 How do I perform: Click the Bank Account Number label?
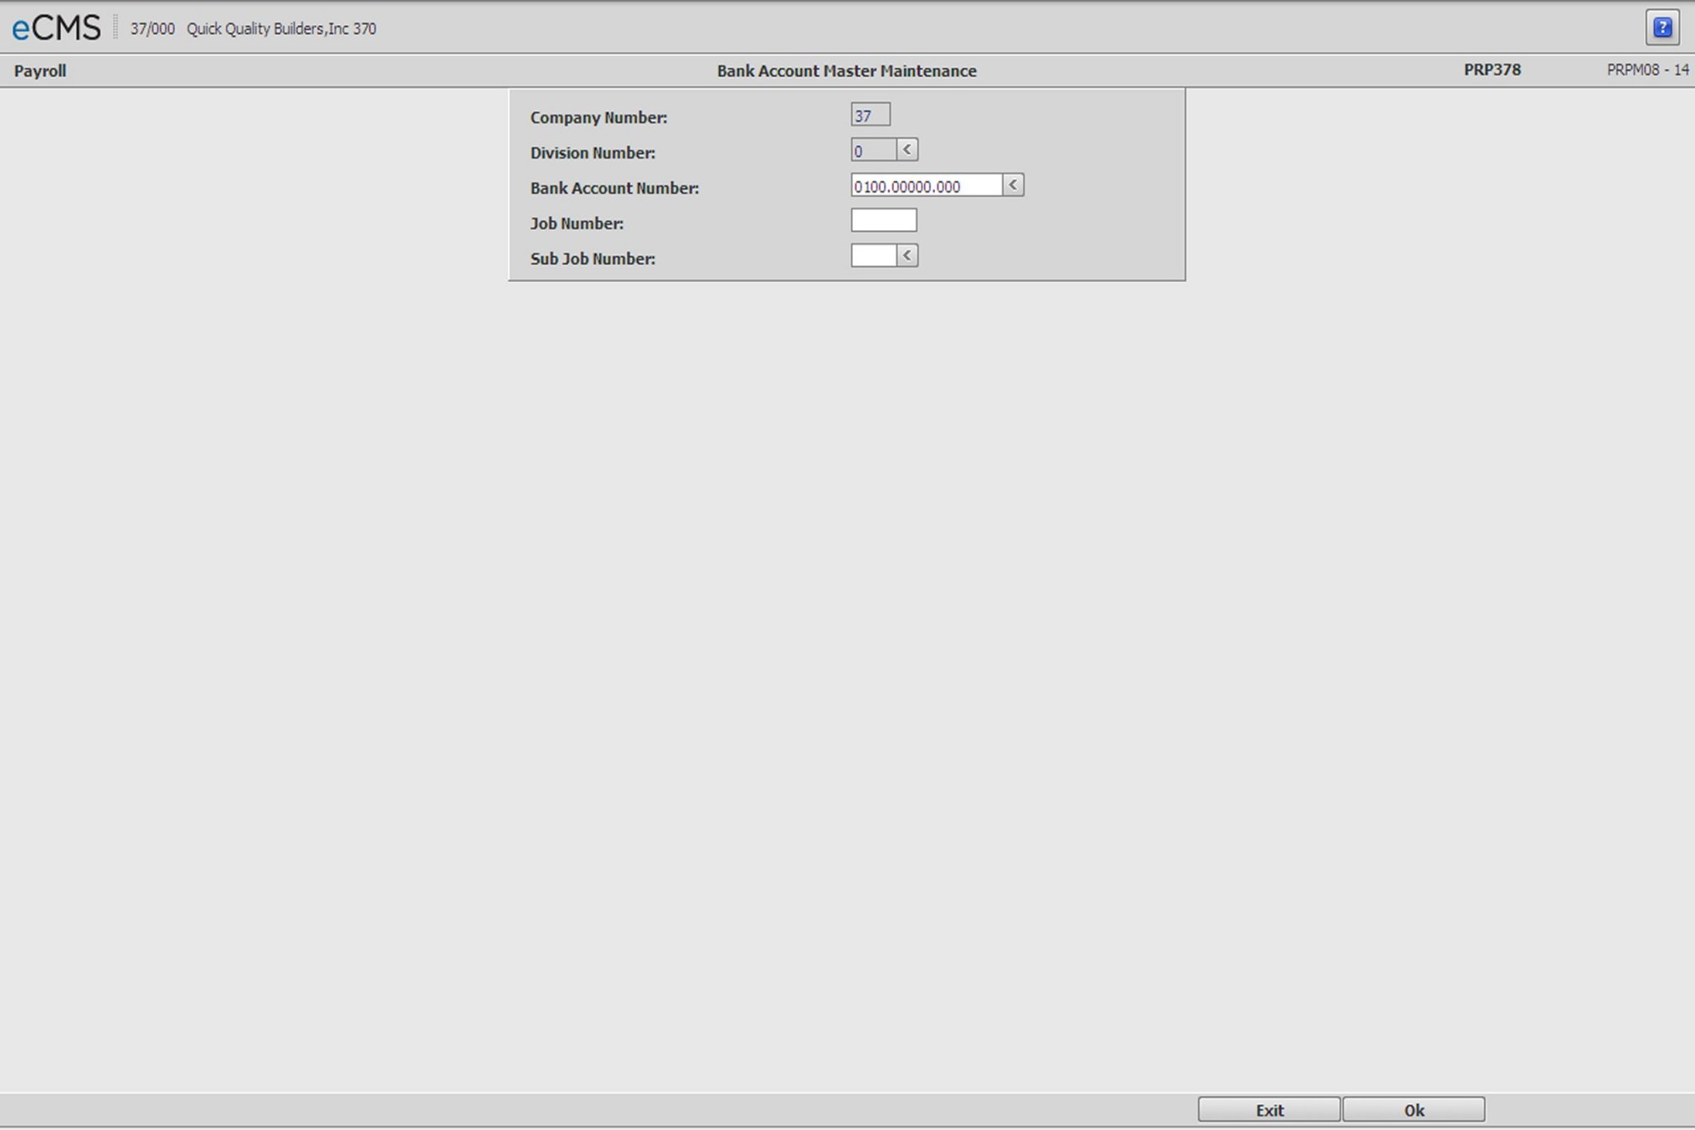tap(614, 188)
